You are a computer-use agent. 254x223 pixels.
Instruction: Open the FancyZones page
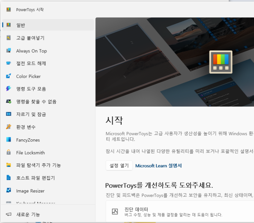[x=48, y=140]
